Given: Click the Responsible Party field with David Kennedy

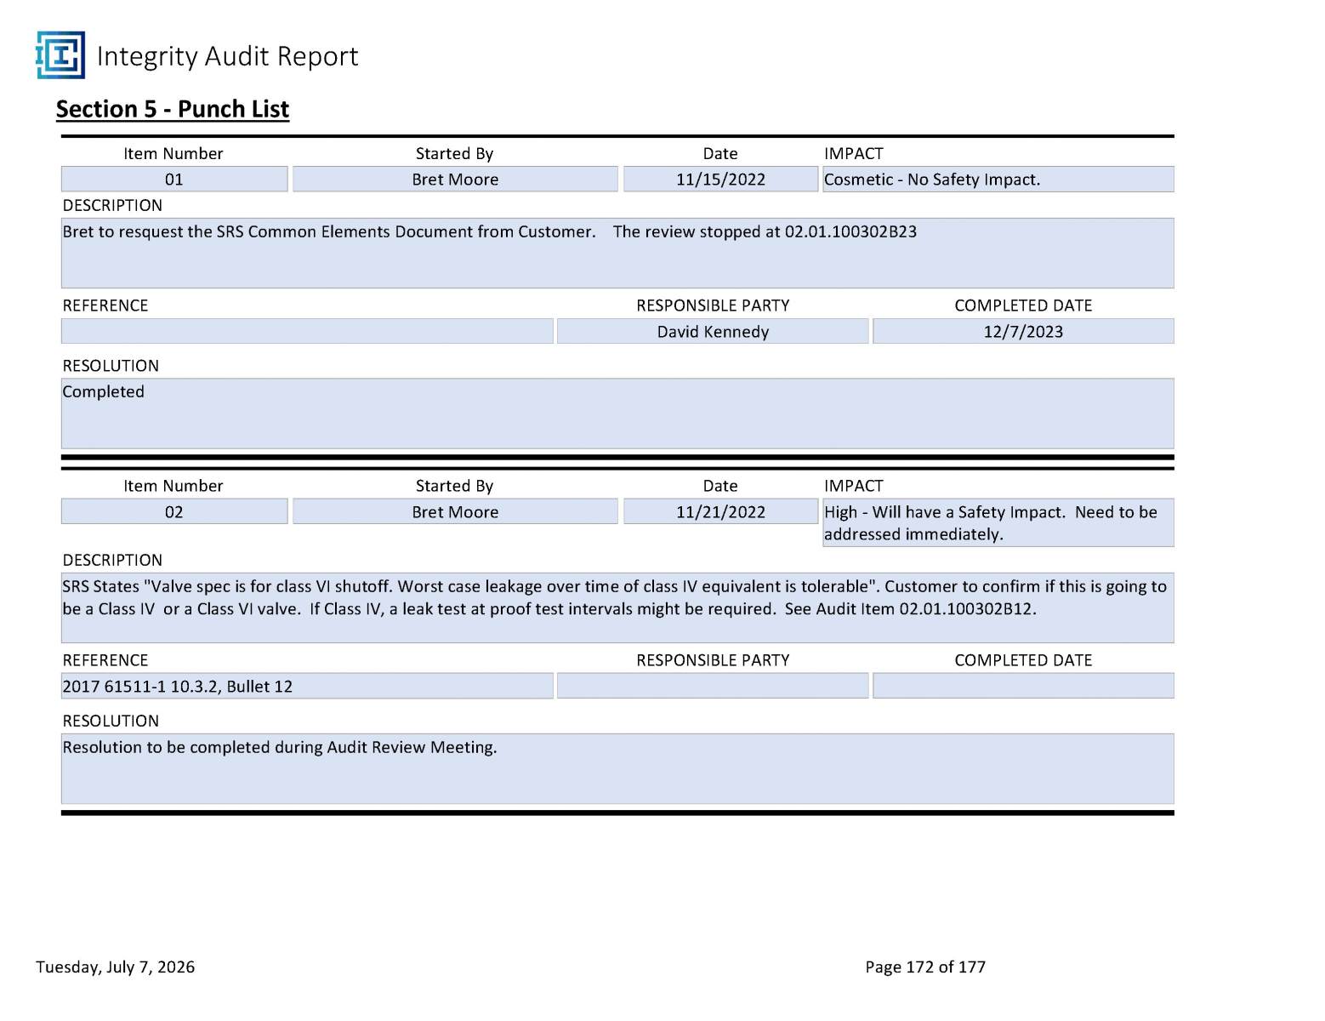Looking at the screenshot, I should (713, 331).
